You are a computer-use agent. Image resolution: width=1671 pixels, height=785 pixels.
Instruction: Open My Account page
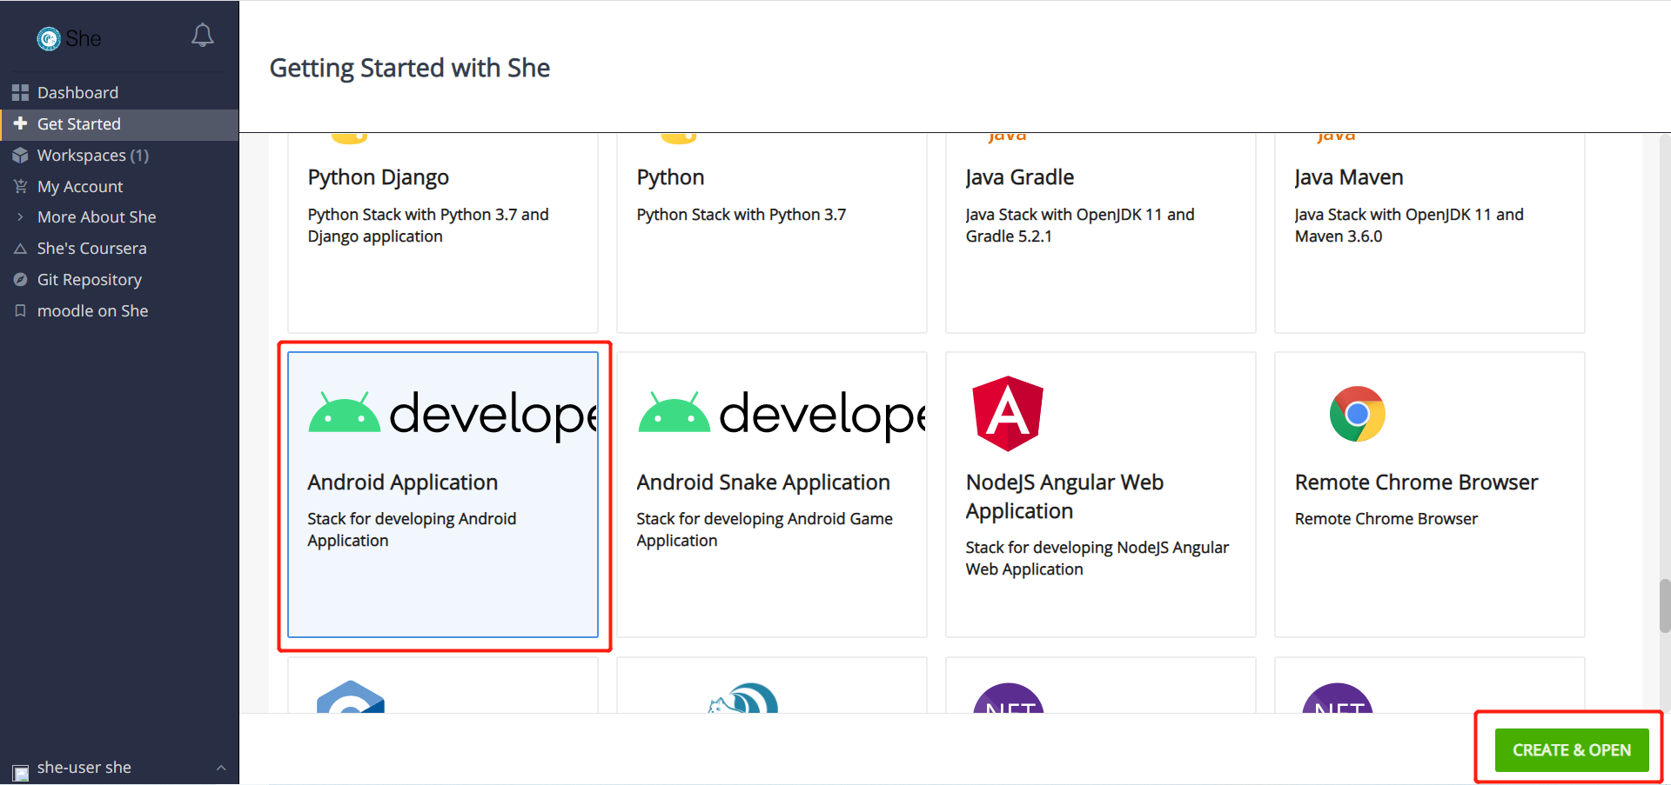point(119,186)
